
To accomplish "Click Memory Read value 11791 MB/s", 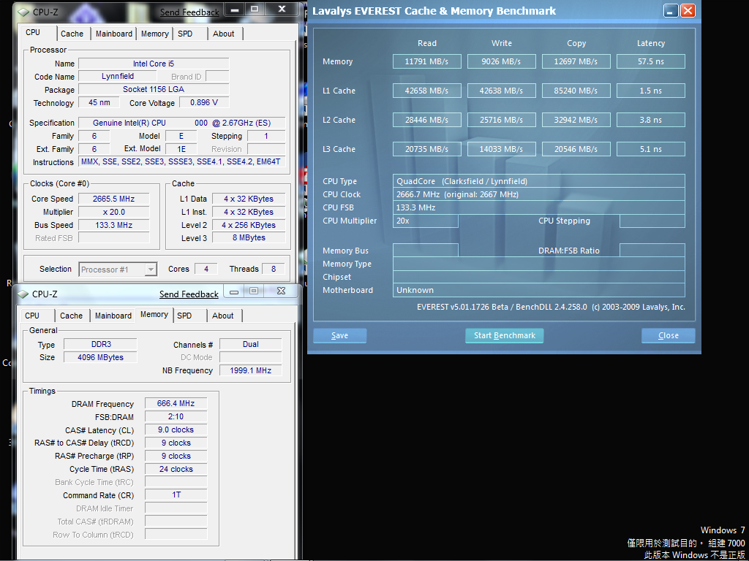I will coord(427,61).
